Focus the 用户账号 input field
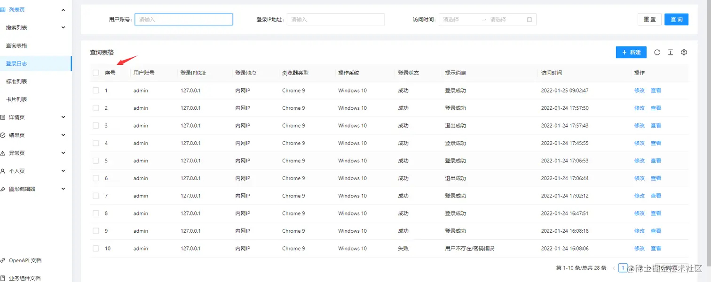711x282 pixels. click(184, 19)
